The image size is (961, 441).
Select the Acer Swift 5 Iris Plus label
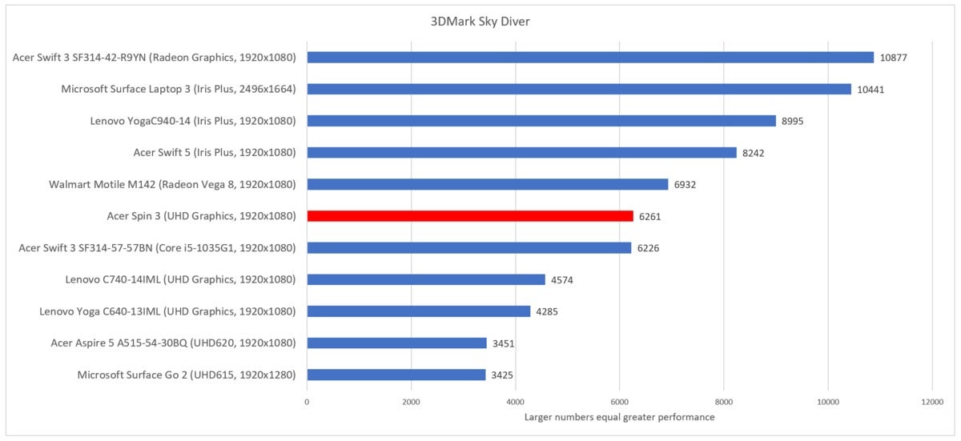pyautogui.click(x=215, y=152)
